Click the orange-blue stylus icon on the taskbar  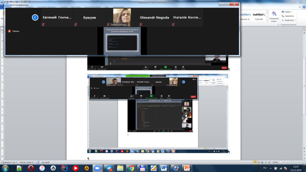[x=153, y=168]
